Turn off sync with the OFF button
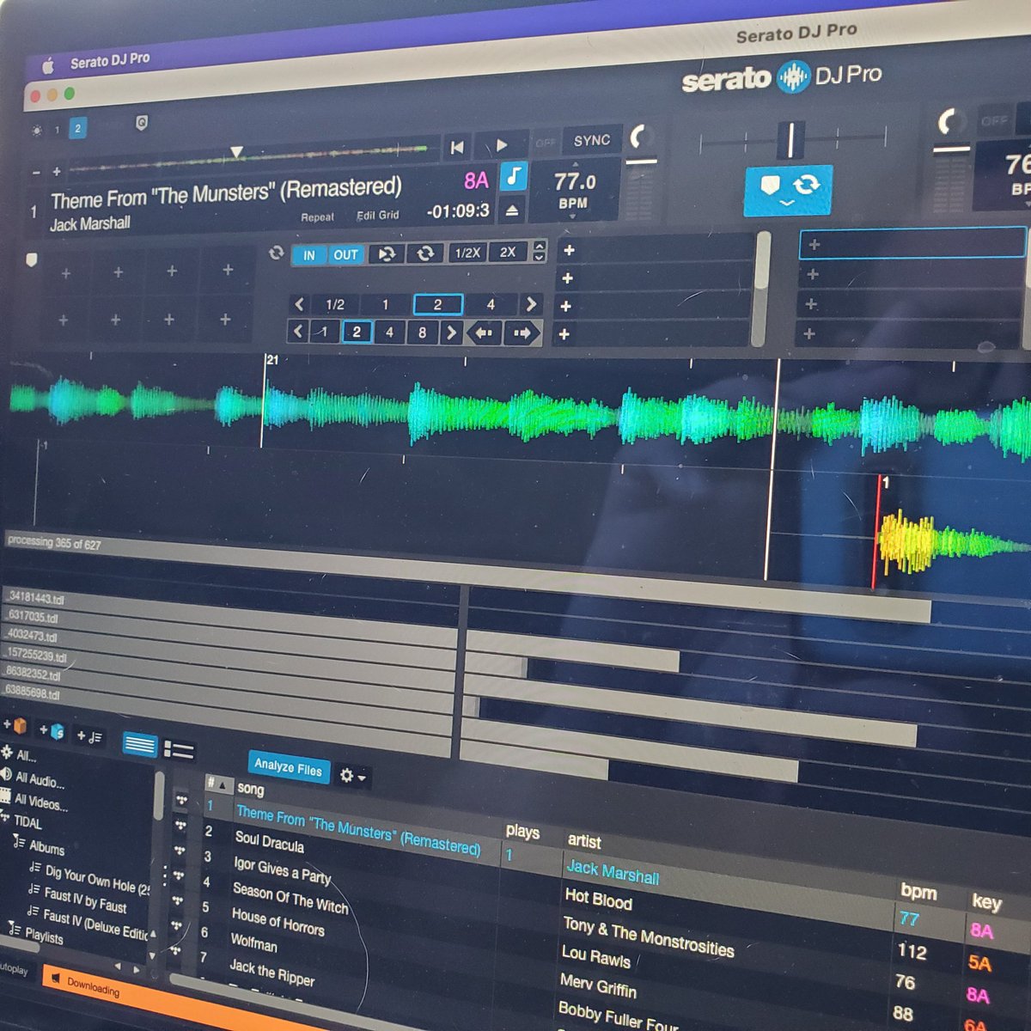Screen dimensions: 1031x1031 click(545, 143)
